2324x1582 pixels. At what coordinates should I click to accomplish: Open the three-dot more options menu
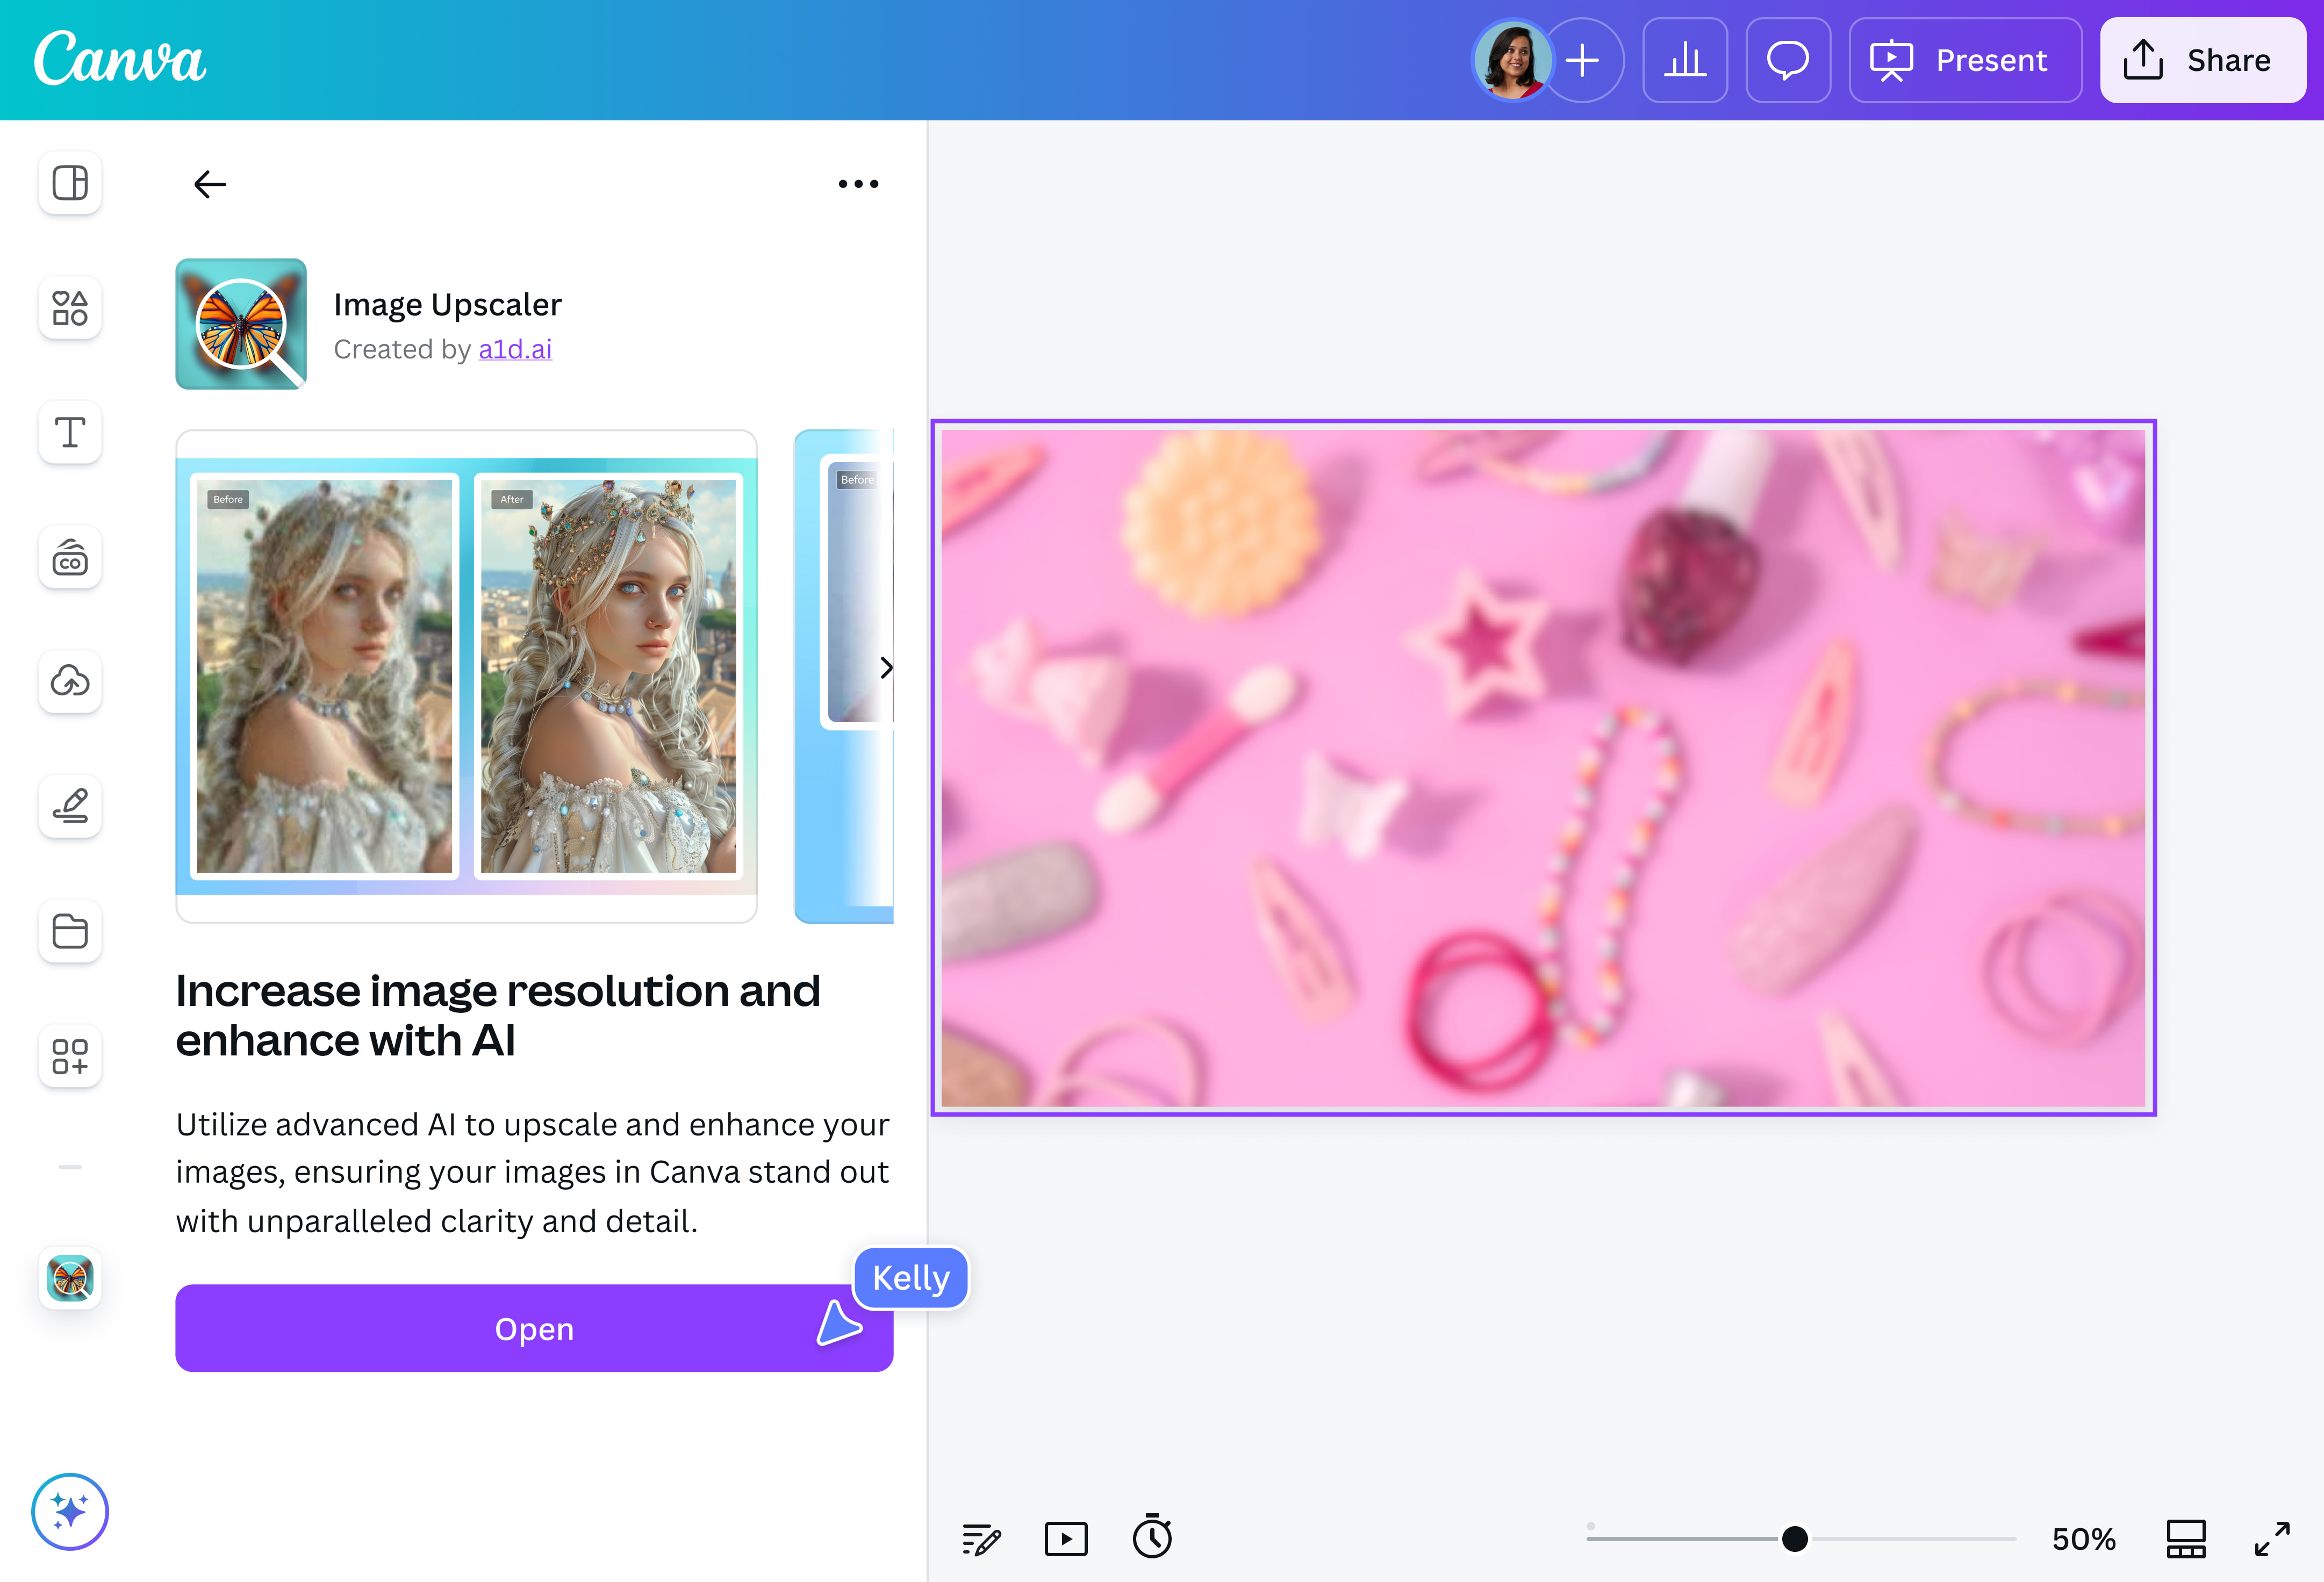[858, 184]
